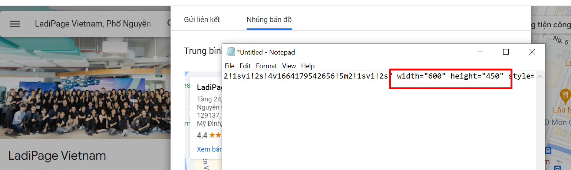Maximize the Notepad window
Viewport: 571px width, 170px height.
click(x=506, y=52)
